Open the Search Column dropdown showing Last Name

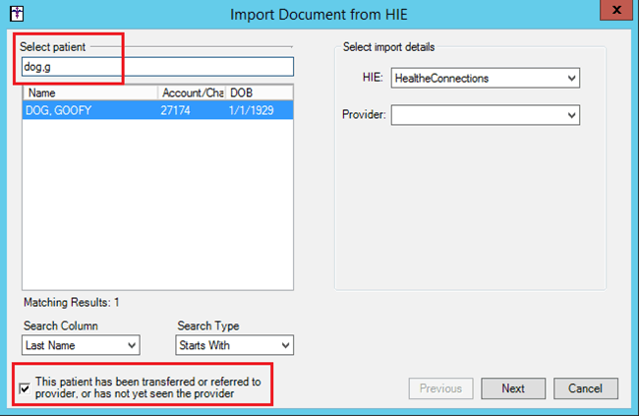coord(81,345)
